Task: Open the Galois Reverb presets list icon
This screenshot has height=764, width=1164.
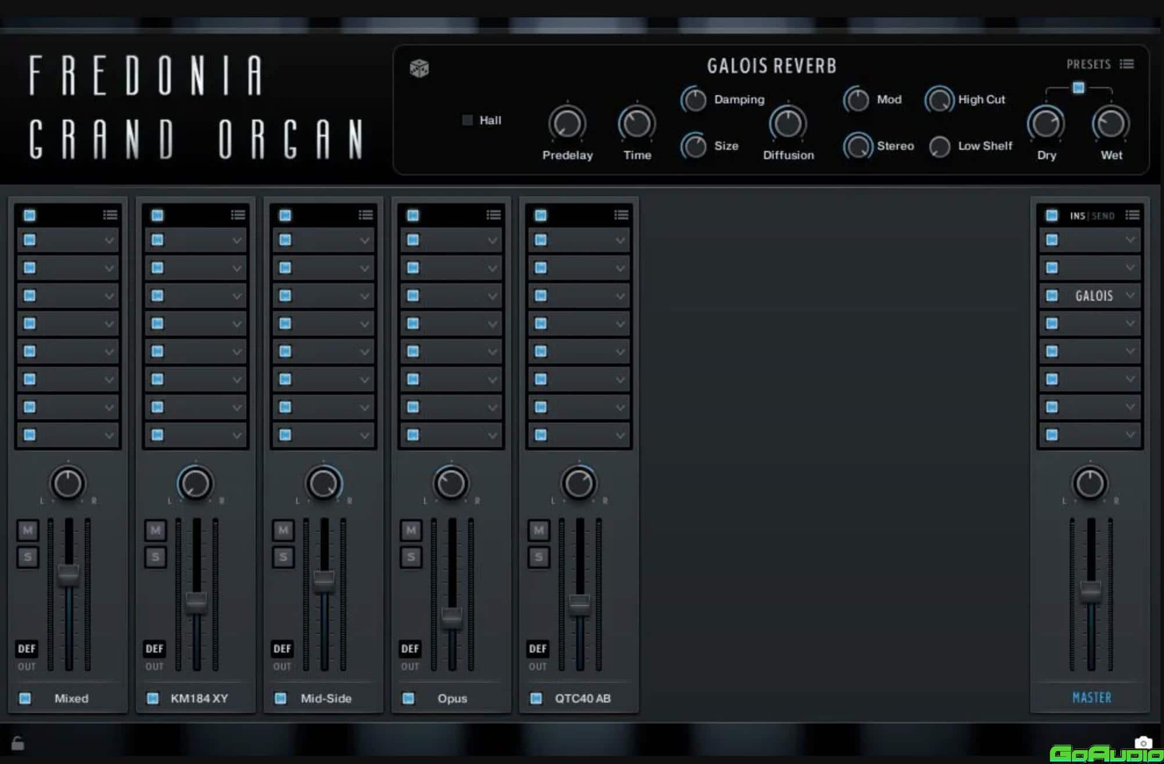Action: click(1127, 64)
